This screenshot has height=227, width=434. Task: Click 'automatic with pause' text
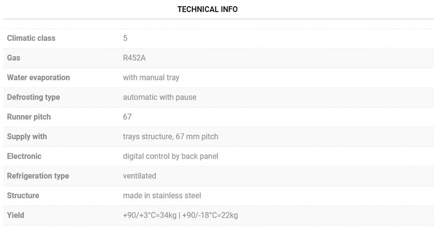160,97
